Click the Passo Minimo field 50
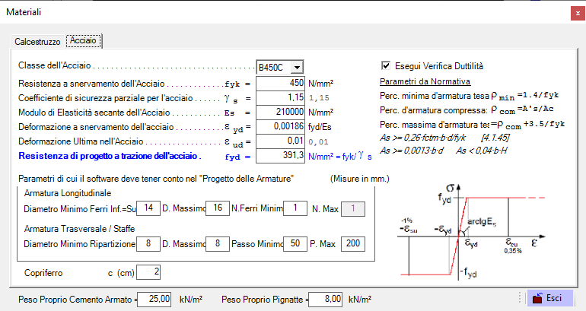586x311 pixels. click(295, 244)
